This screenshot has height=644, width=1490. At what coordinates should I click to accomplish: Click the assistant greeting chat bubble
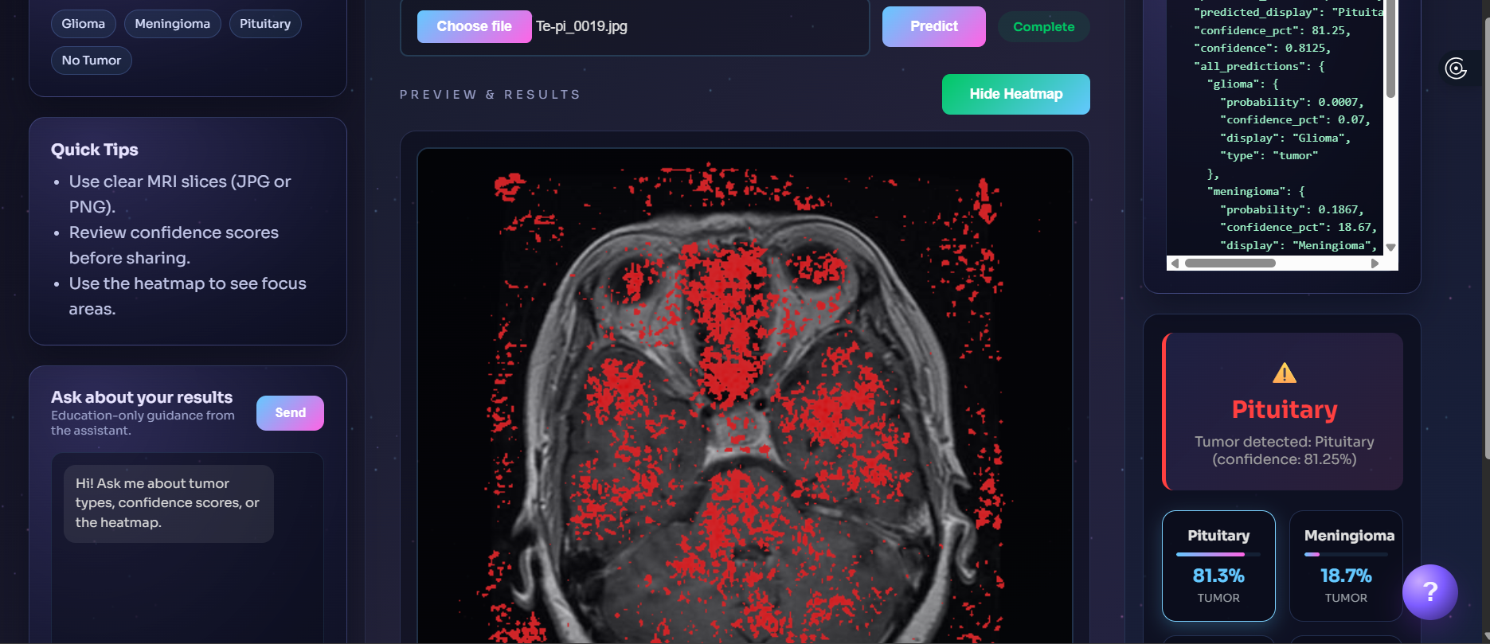pos(169,503)
